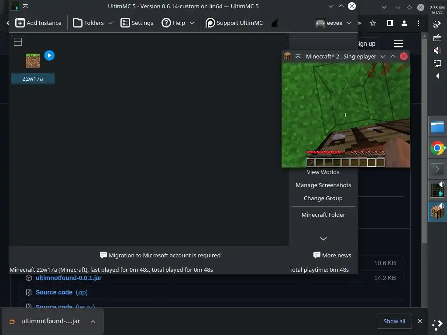Viewport: 447px width, 335px height.
Task: Open the GitHub hamburger menu
Action: click(399, 44)
